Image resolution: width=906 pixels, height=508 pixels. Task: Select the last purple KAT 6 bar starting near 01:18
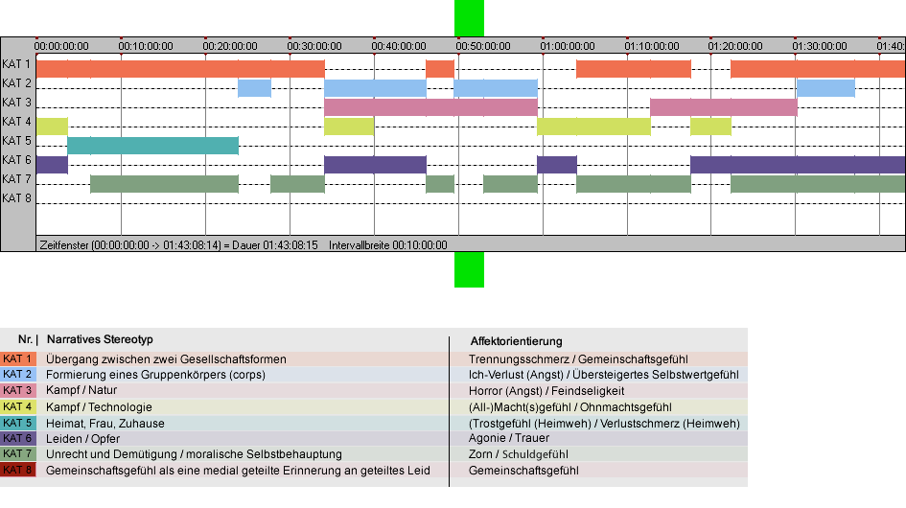(x=798, y=165)
